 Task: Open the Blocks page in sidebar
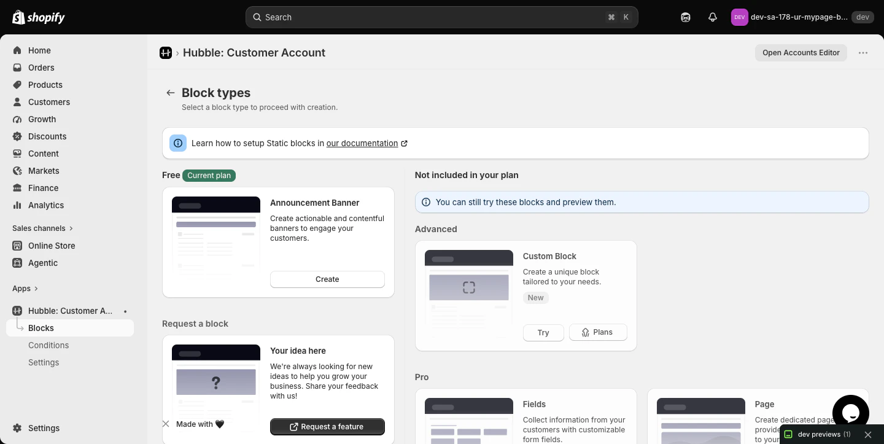coord(70,328)
